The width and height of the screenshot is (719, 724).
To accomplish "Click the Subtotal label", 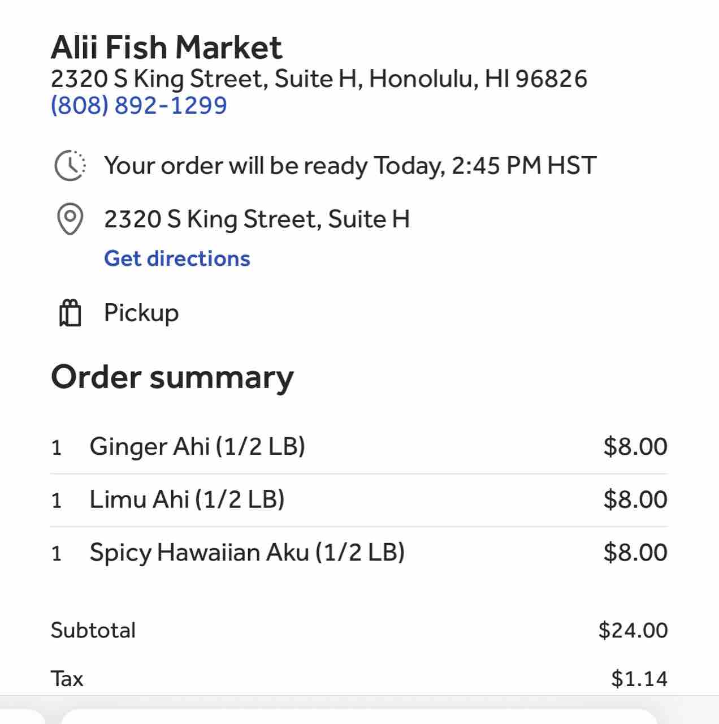I will [93, 630].
